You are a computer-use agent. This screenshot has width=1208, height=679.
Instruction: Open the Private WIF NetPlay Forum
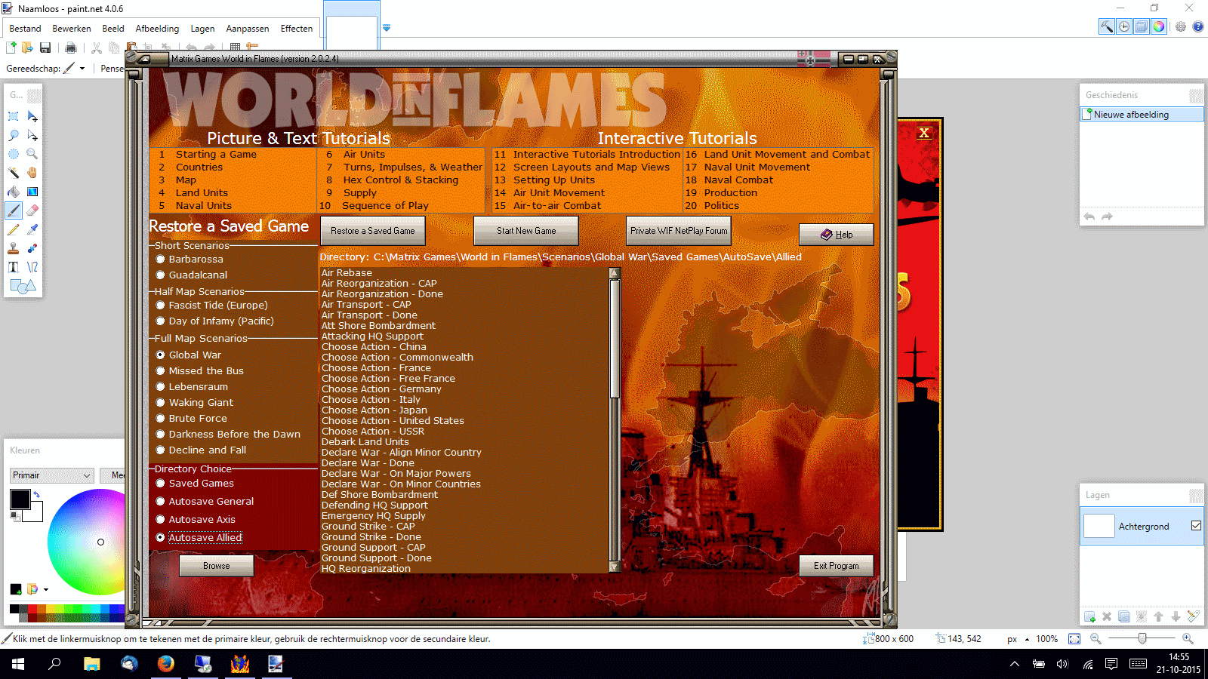[679, 231]
